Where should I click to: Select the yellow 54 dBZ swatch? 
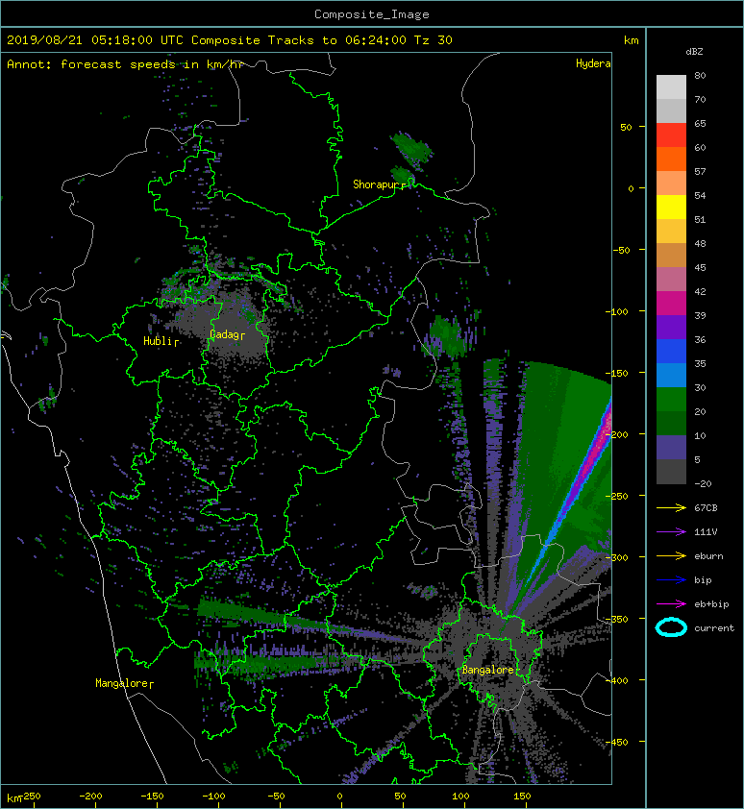pyautogui.click(x=671, y=207)
